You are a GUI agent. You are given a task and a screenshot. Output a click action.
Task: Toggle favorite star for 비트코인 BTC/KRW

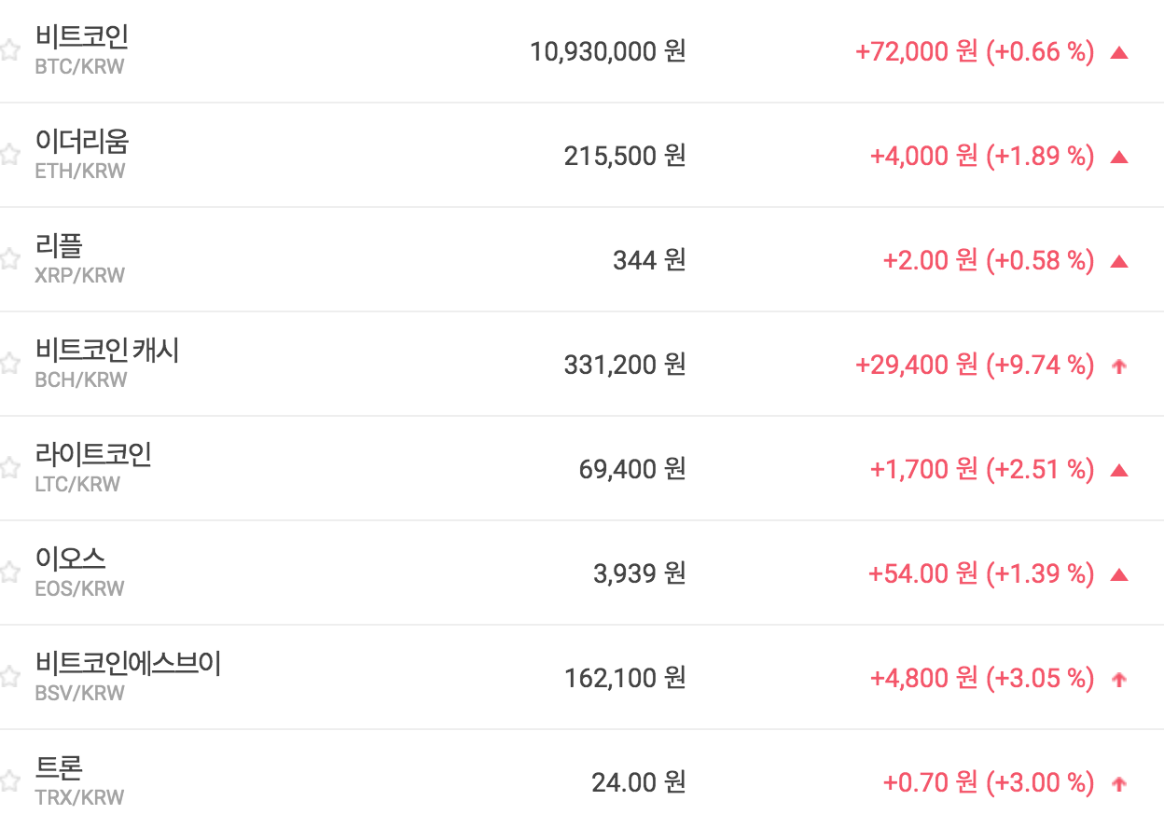click(x=9, y=50)
